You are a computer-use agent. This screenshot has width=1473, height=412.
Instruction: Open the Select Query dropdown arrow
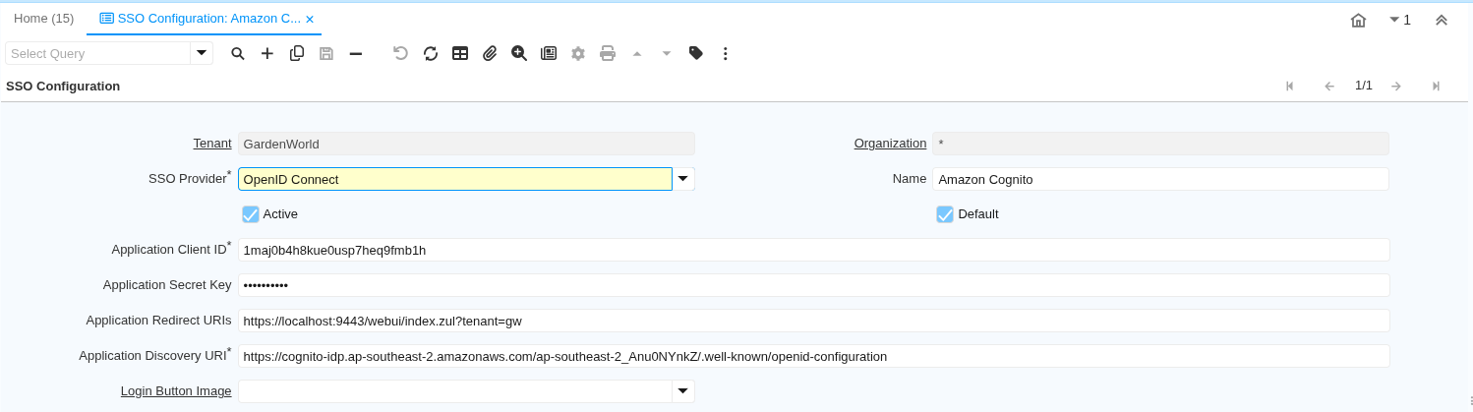pos(202,53)
